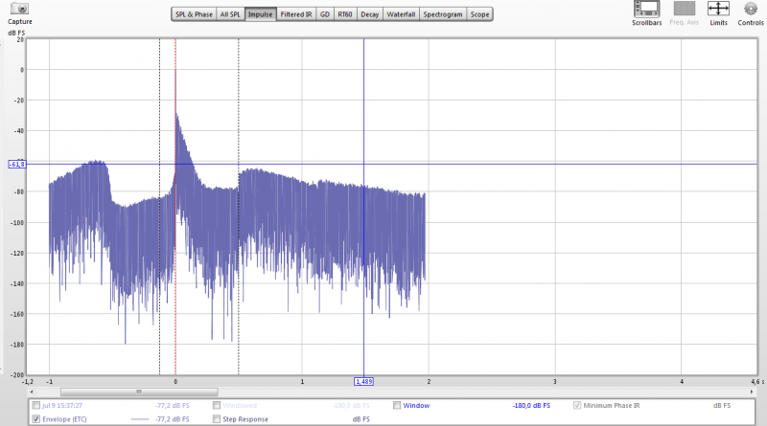
Task: Open the Controls gear icon
Action: (x=751, y=9)
